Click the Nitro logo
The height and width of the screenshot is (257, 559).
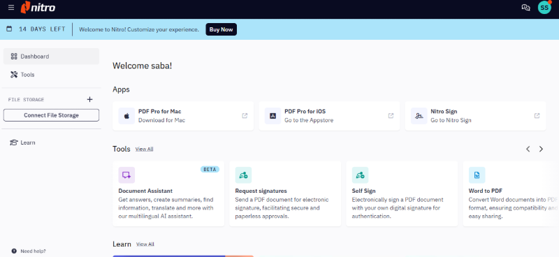click(38, 7)
